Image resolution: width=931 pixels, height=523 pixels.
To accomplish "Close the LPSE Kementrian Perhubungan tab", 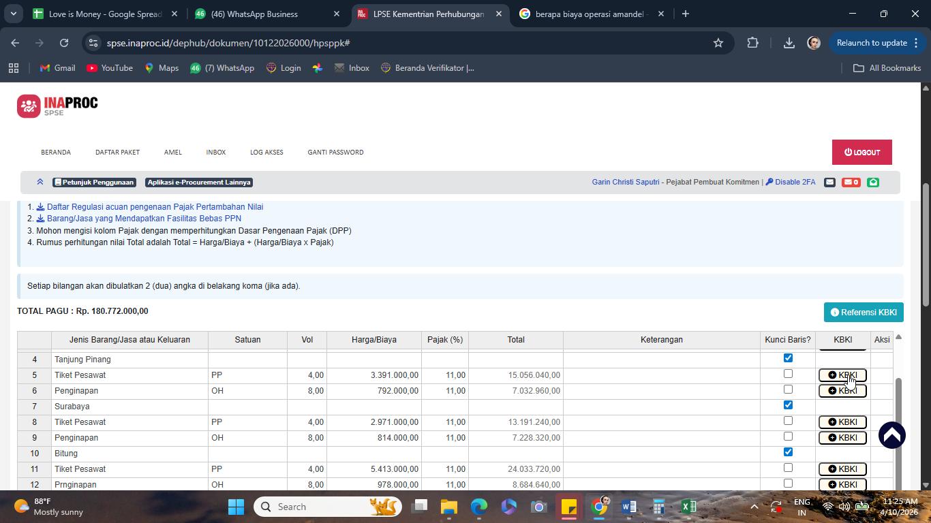I will coord(498,14).
